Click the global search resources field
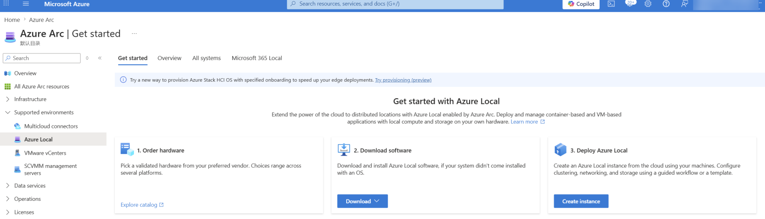 [x=395, y=4]
